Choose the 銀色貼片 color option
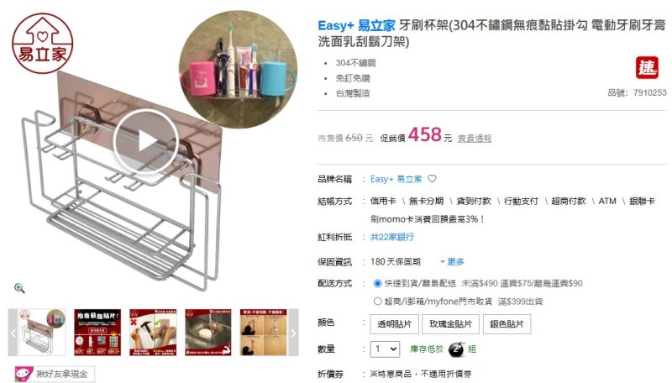This screenshot has width=672, height=383. (507, 324)
